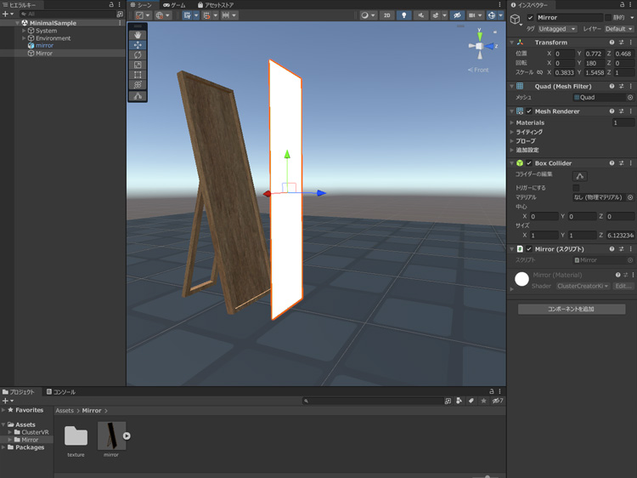Image resolution: width=637 pixels, height=478 pixels.
Task: Open the Untagged tag dropdown
Action: [x=557, y=29]
